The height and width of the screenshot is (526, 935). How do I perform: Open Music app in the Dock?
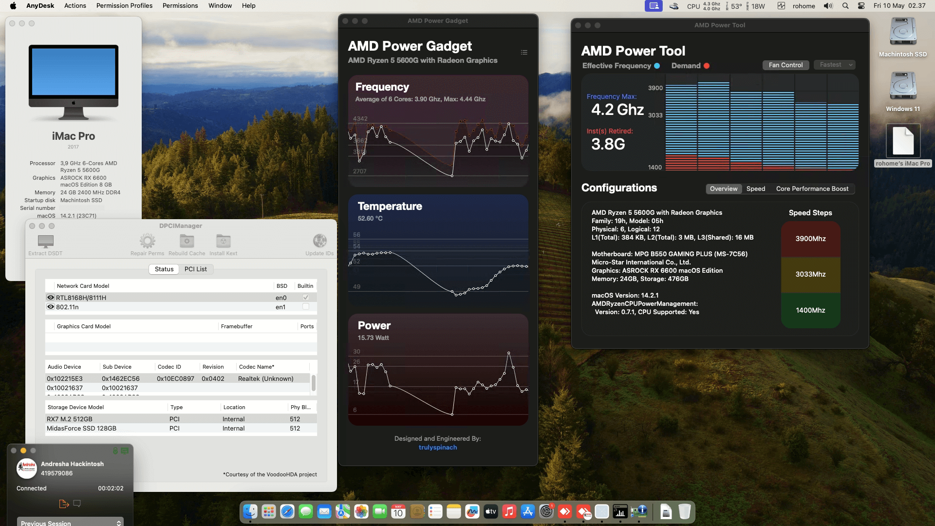pyautogui.click(x=509, y=512)
